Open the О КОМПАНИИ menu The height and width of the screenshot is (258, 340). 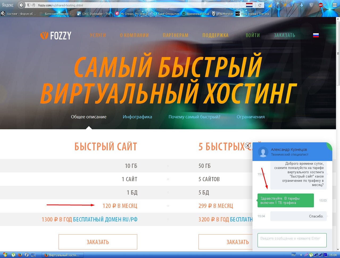(134, 35)
